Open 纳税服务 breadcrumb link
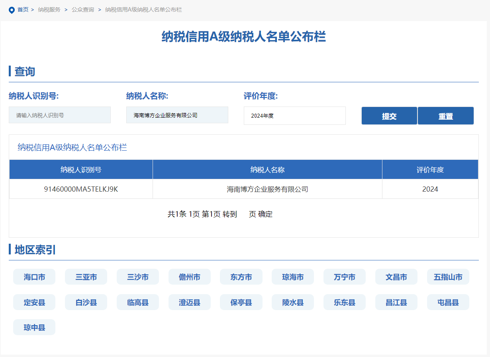Image resolution: width=490 pixels, height=357 pixels. pyautogui.click(x=49, y=10)
